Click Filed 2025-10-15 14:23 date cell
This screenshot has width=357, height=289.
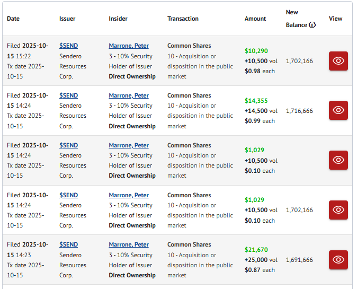28,260
